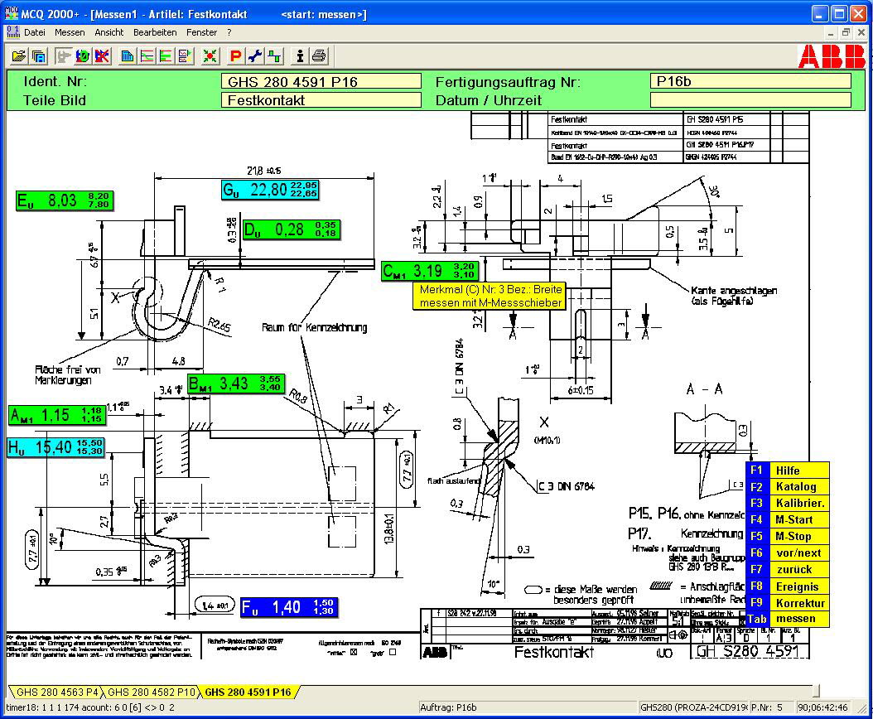Click the red P toolbar icon
This screenshot has width=873, height=719.
(235, 55)
